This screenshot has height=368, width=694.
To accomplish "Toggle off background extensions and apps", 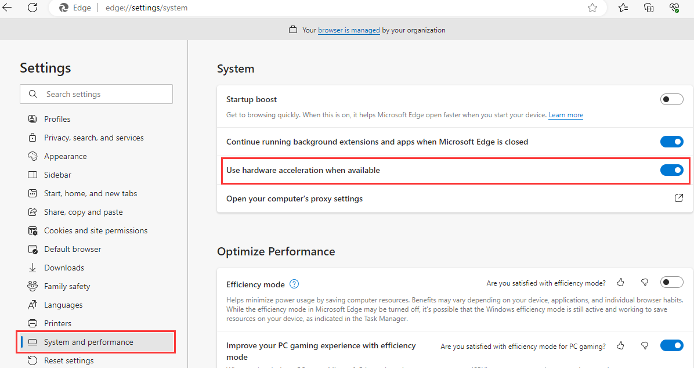I will 671,142.
